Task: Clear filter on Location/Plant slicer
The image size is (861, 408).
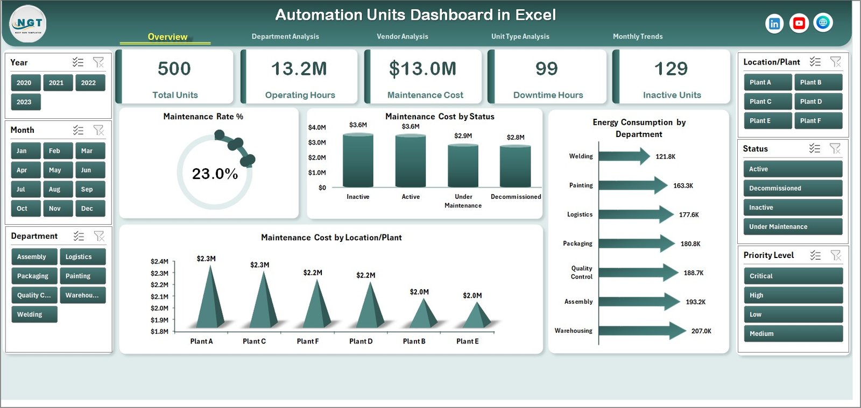Action: (835, 62)
